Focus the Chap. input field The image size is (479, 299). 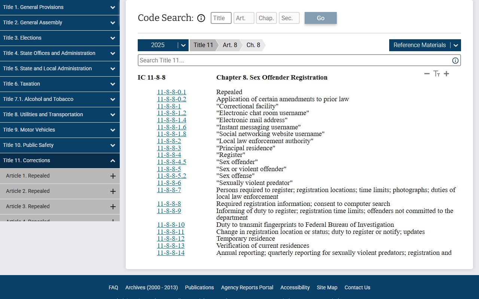click(x=266, y=18)
